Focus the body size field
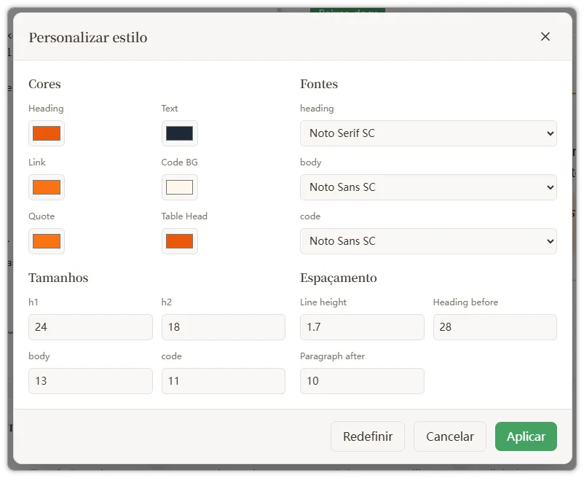 point(90,381)
